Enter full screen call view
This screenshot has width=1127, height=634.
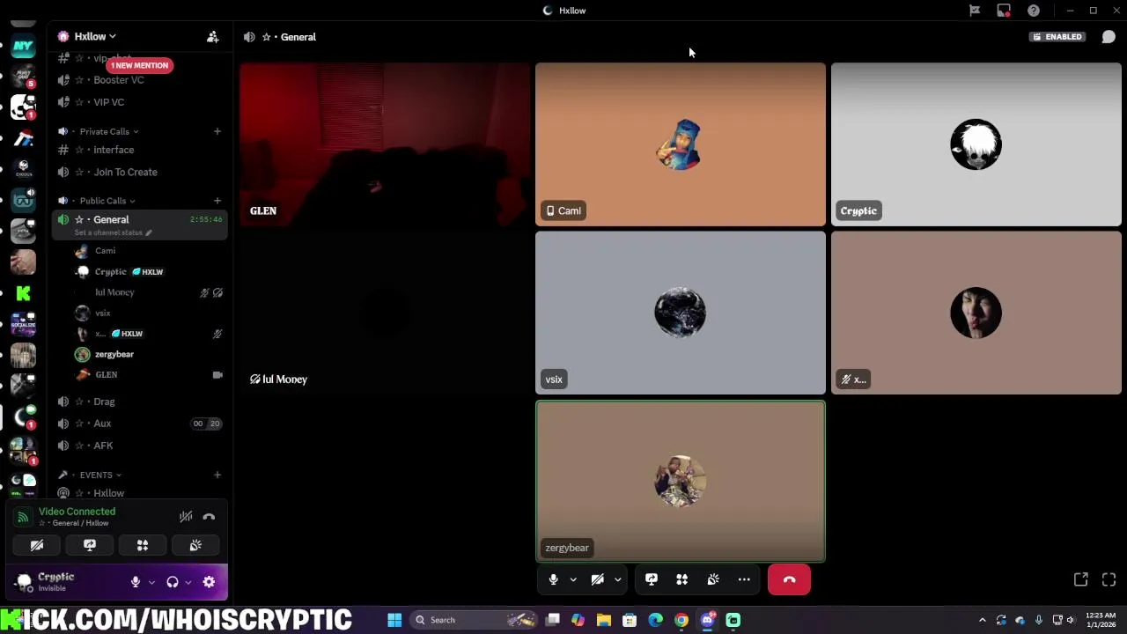pyautogui.click(x=1109, y=579)
